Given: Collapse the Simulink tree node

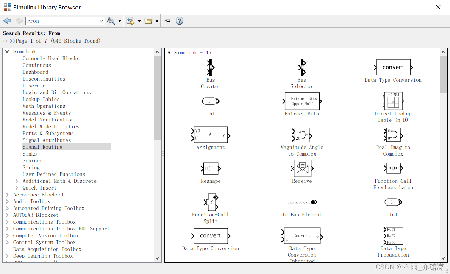Looking at the screenshot, I should tap(7, 51).
